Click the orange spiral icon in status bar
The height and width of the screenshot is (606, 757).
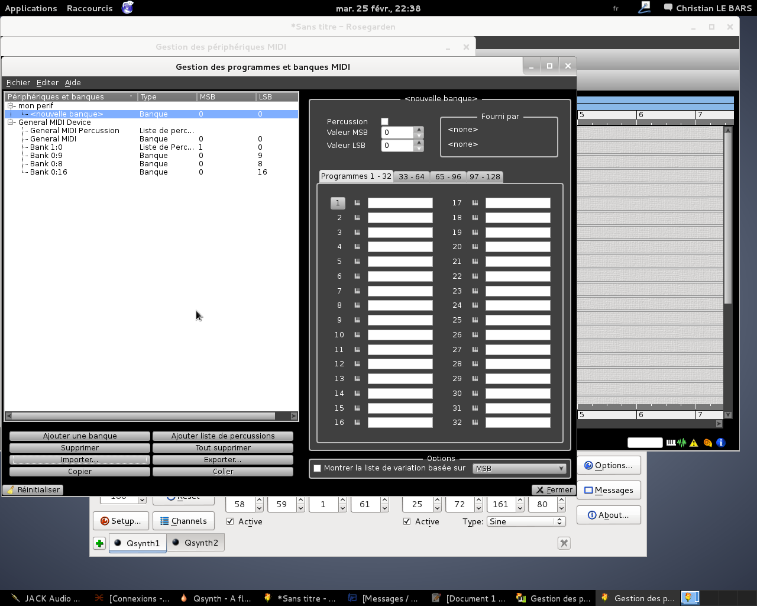point(707,443)
